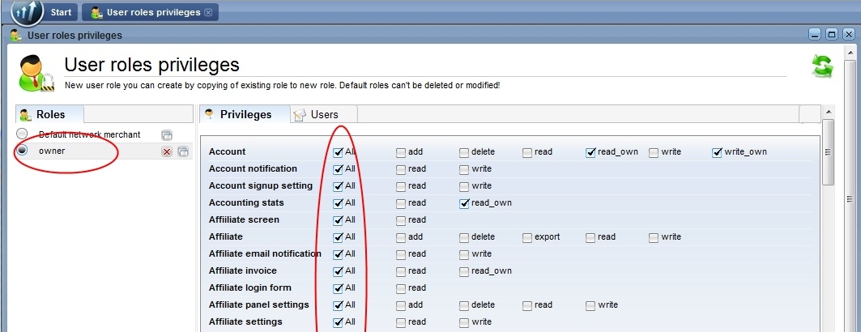Click the large user roles header icon
The image size is (861, 332).
pyautogui.click(x=36, y=73)
